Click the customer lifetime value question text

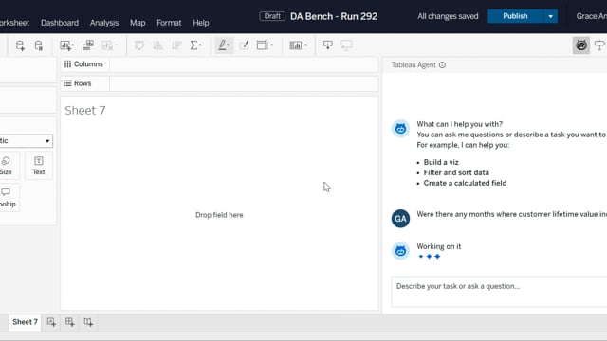coord(512,214)
